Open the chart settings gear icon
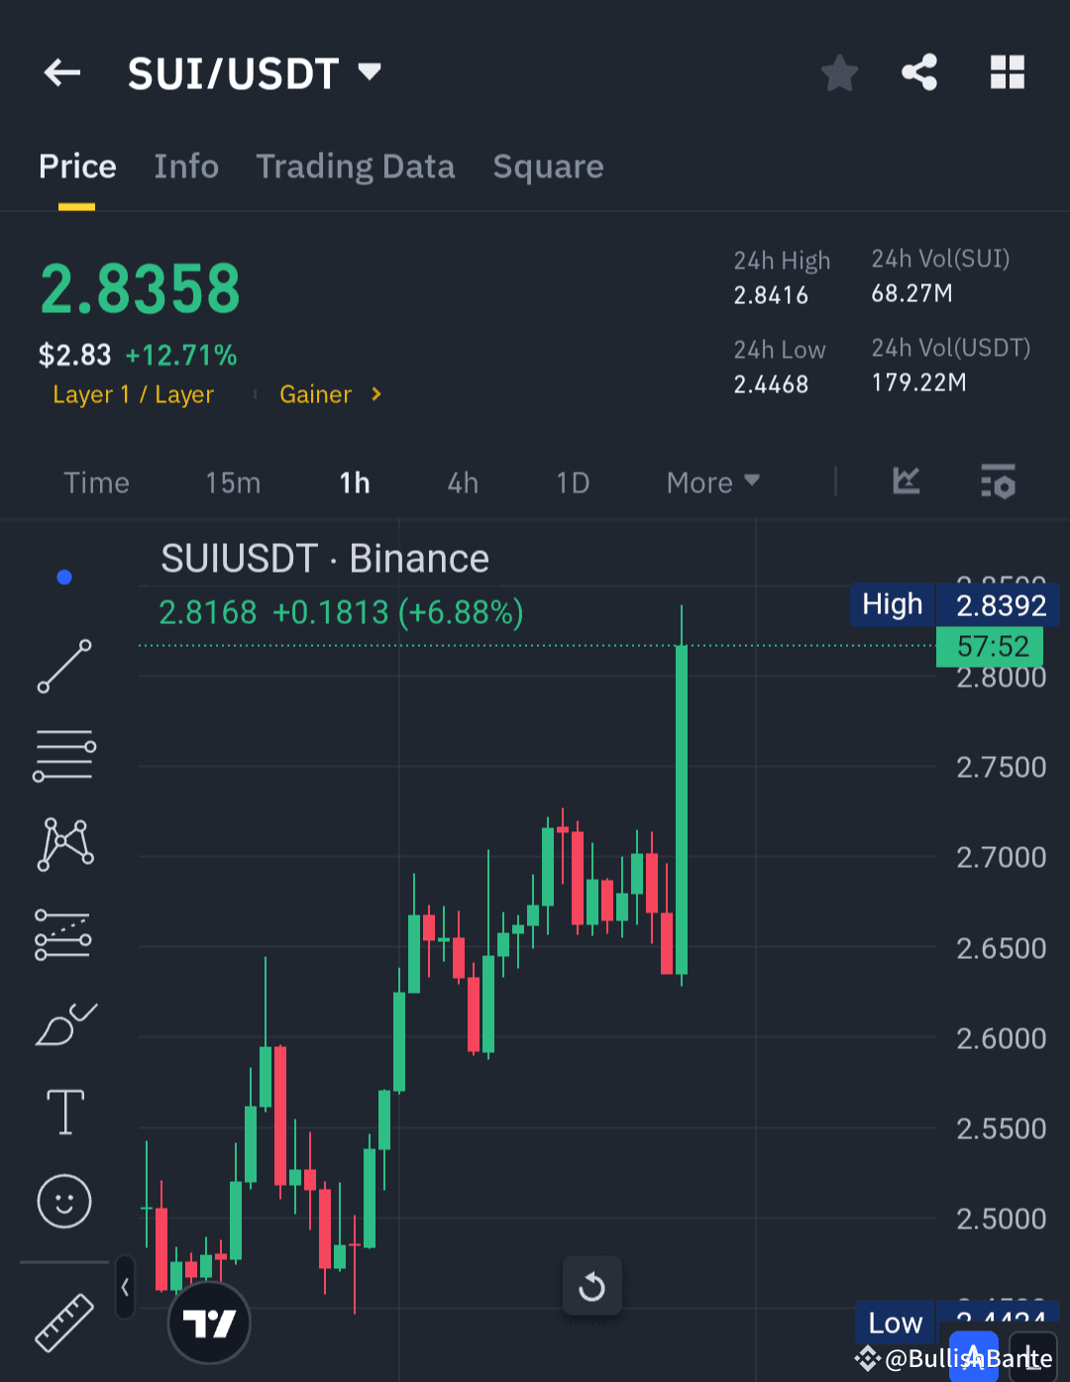This screenshot has width=1070, height=1382. pos(999,482)
